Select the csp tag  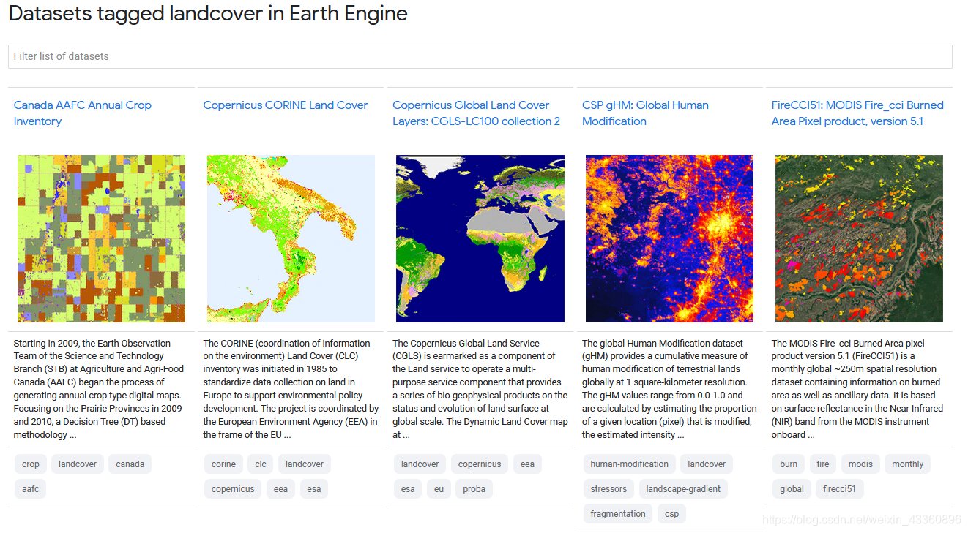(x=672, y=514)
